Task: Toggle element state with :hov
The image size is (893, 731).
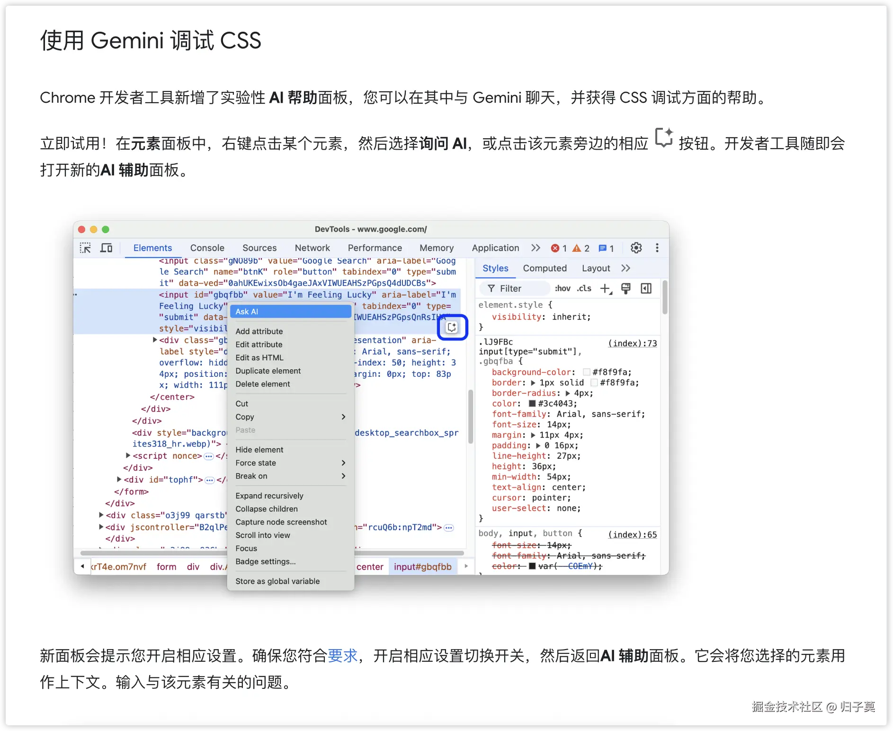Action: (x=563, y=288)
